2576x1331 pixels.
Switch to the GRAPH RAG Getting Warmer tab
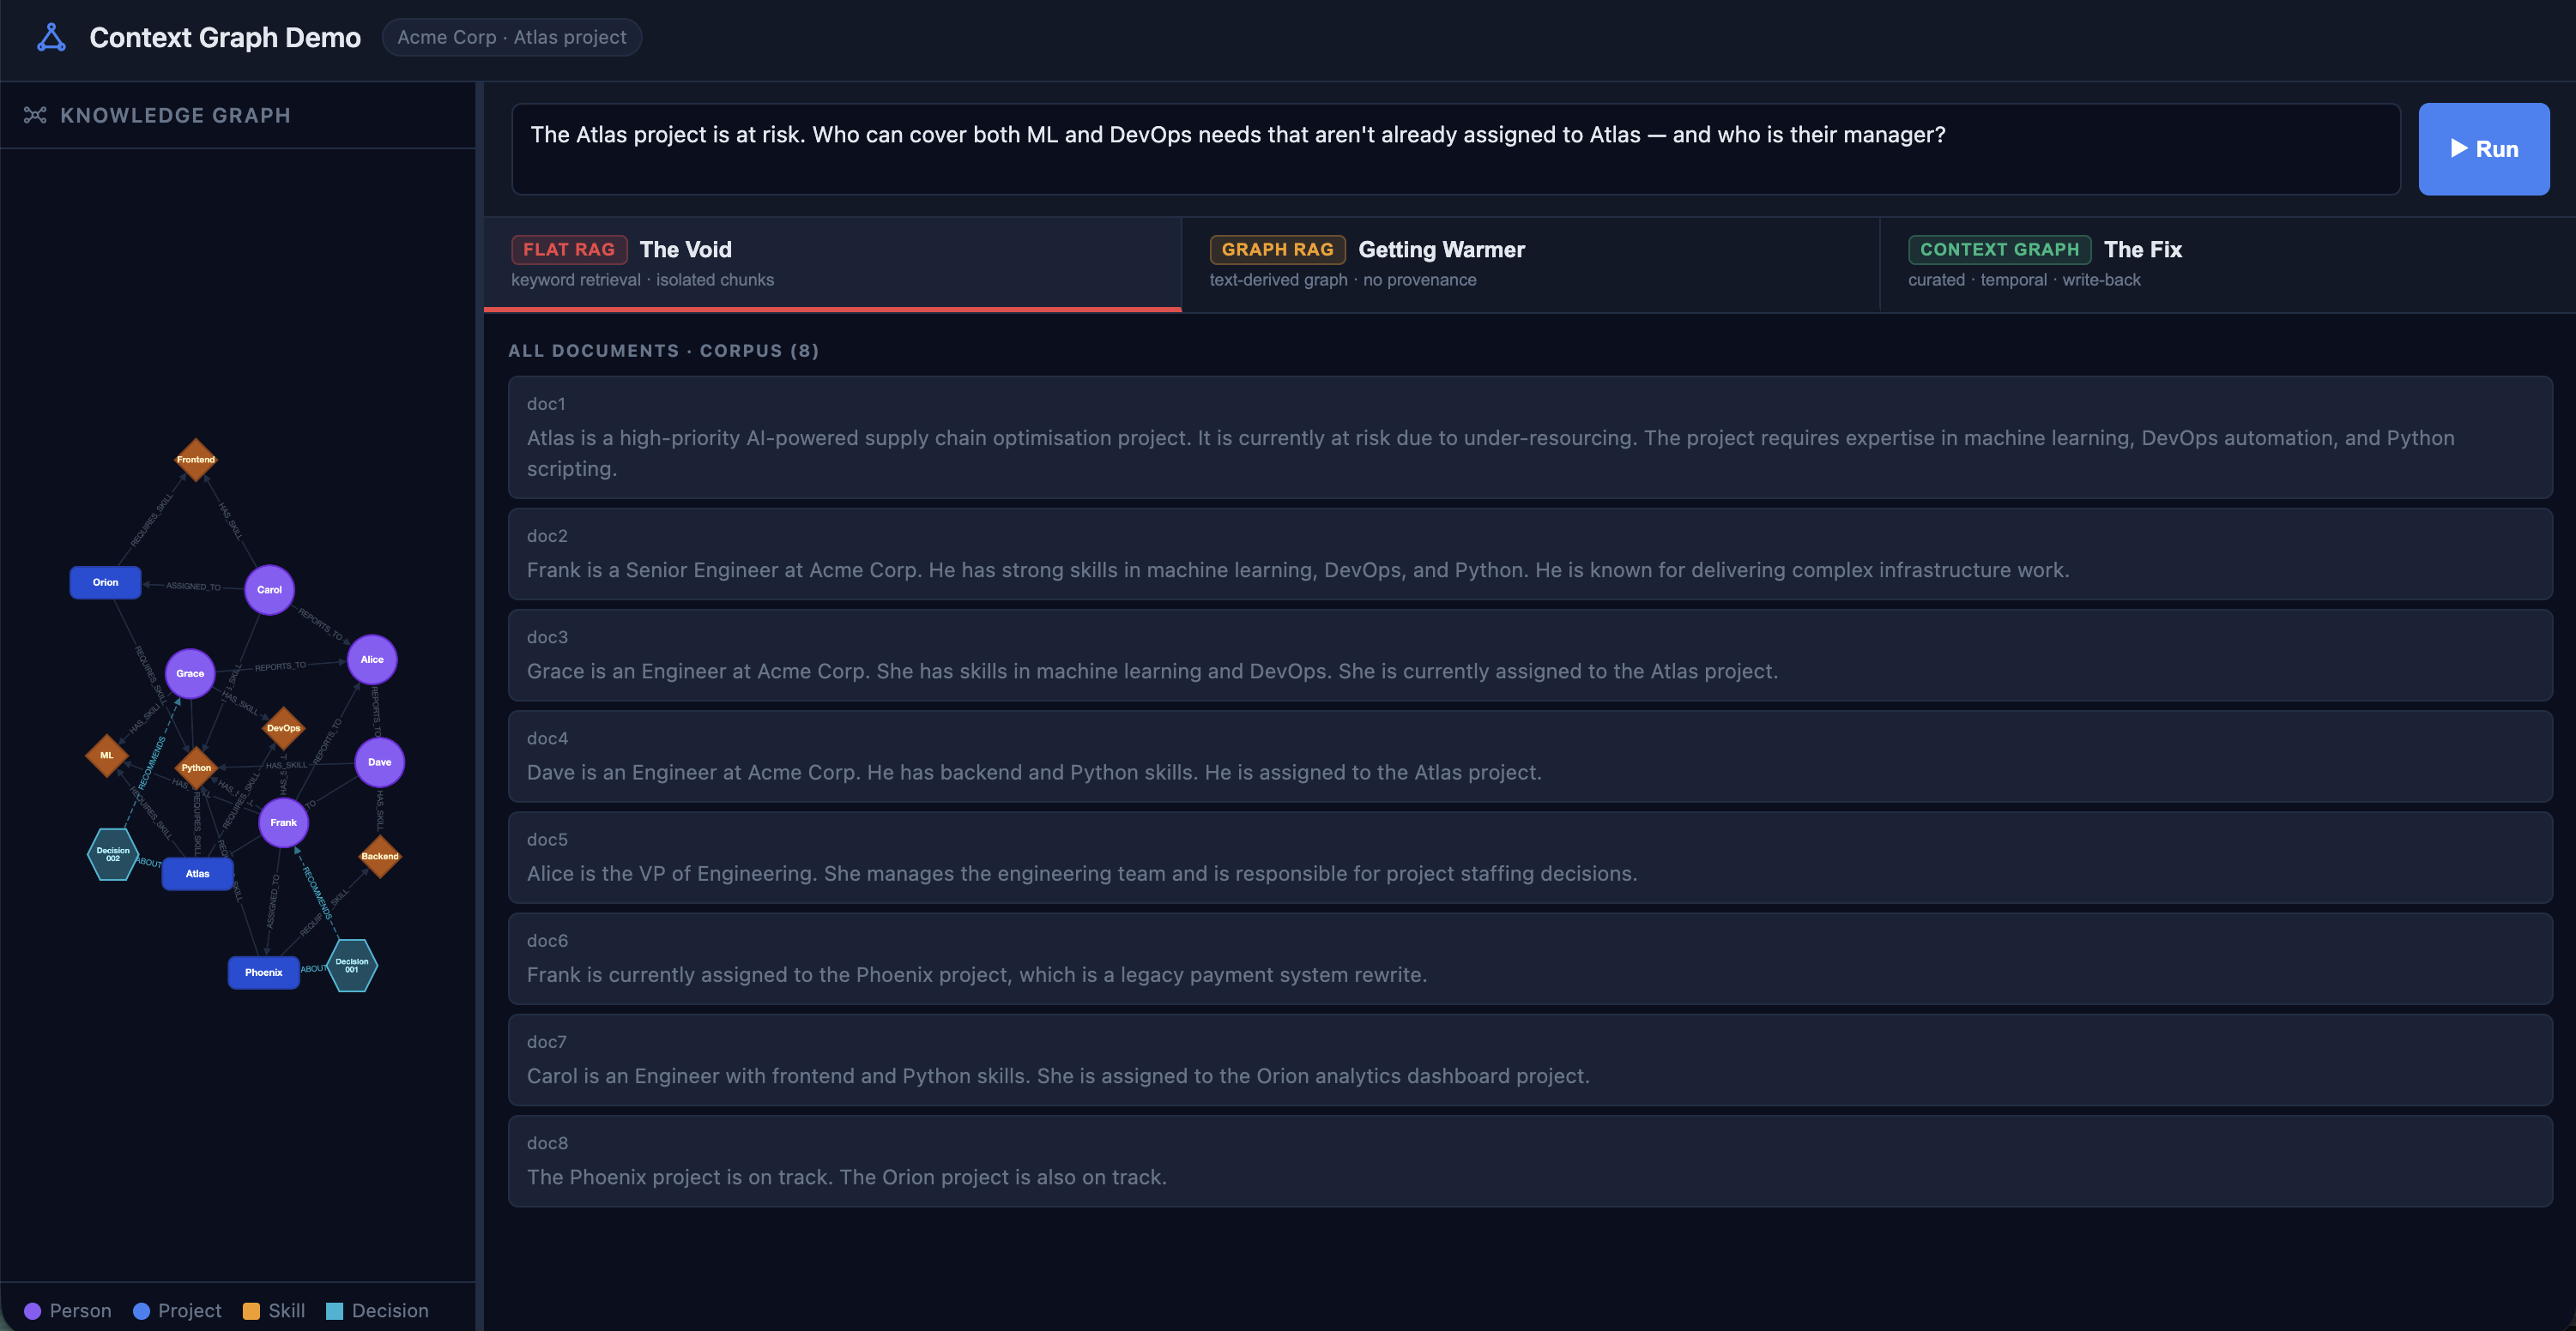[1530, 262]
